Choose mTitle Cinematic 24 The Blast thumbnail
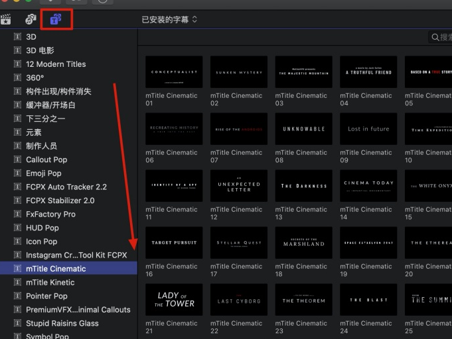The height and width of the screenshot is (339, 452). [368, 300]
